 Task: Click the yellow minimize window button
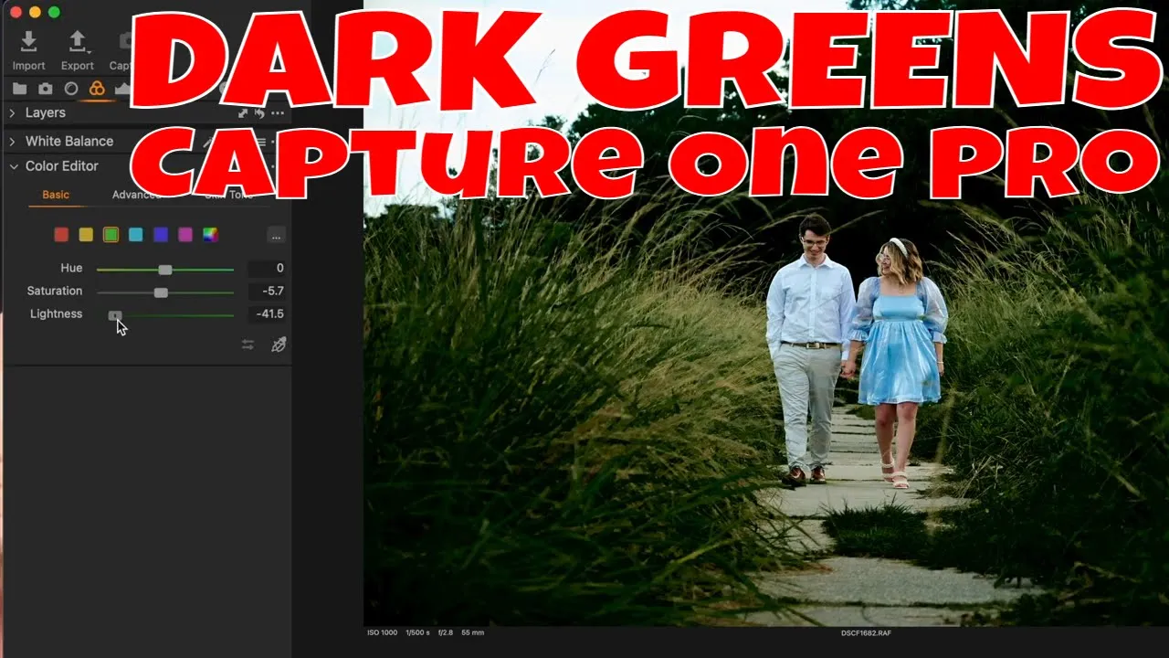[35, 12]
